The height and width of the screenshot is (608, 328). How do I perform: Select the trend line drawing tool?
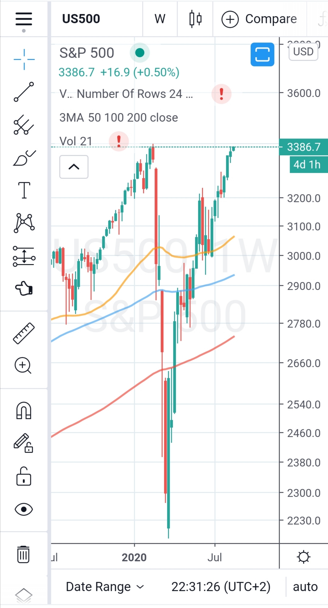pos(24,92)
